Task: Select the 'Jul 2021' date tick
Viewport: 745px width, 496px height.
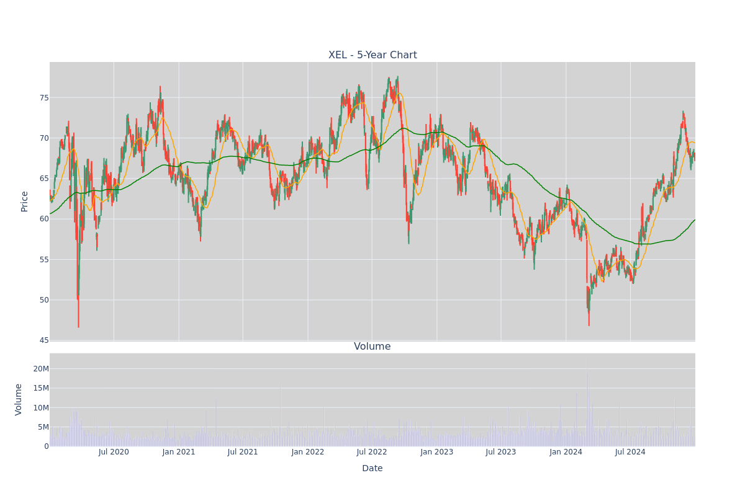Action: (x=243, y=452)
